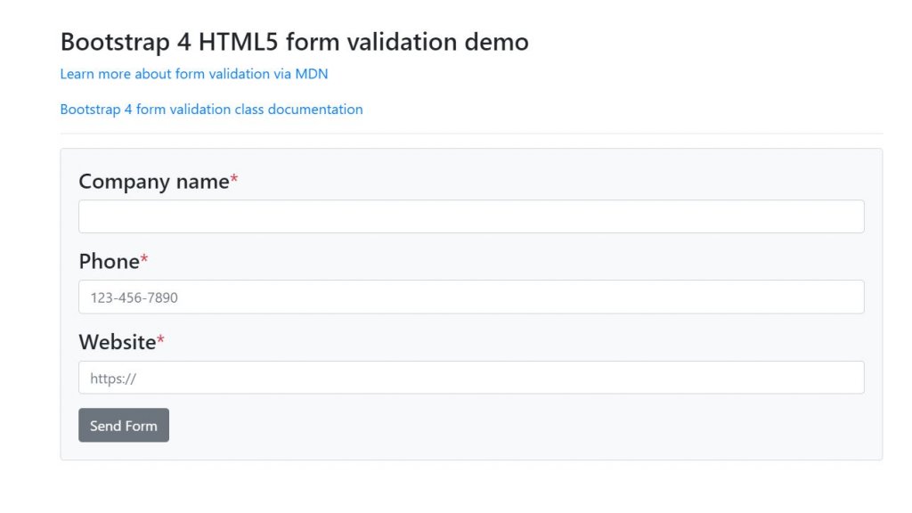This screenshot has height=513, width=912.
Task: Click the whitespace below the Send Form button
Action: point(267,450)
